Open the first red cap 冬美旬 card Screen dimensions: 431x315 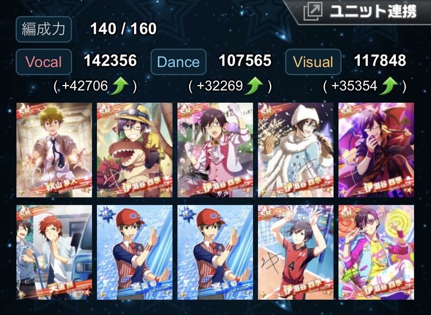[x=135, y=253]
